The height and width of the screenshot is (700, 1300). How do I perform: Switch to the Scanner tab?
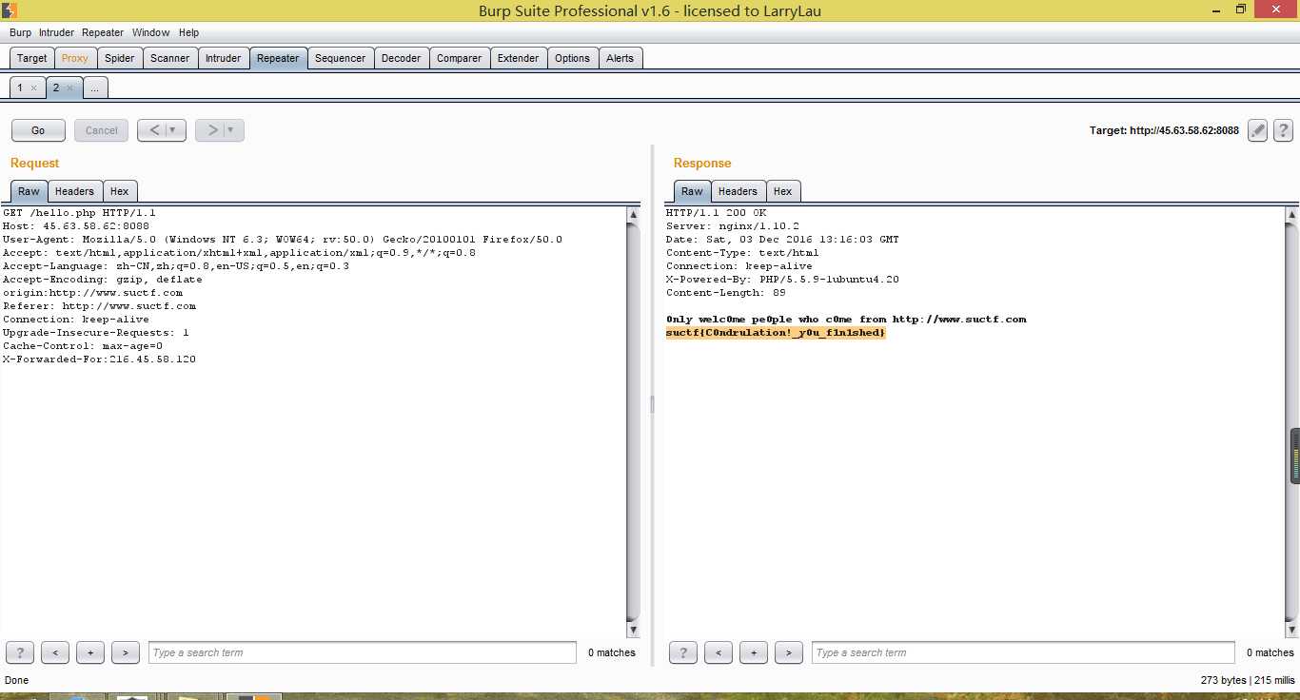[170, 58]
